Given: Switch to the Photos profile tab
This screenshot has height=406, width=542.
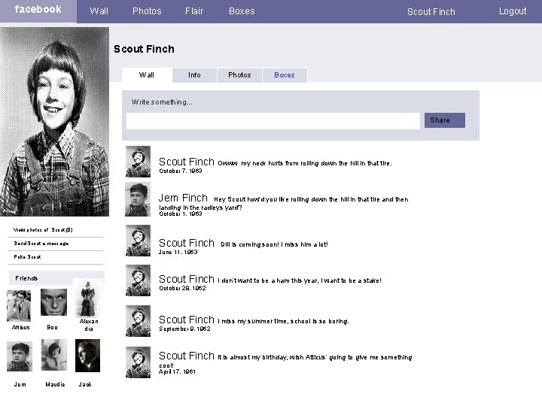Looking at the screenshot, I should pos(239,75).
